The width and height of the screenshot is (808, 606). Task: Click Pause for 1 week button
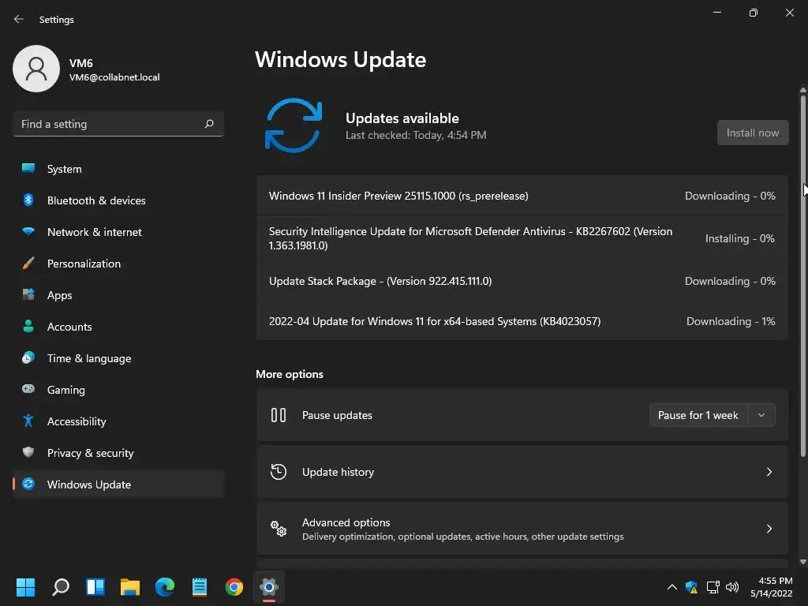click(x=698, y=415)
